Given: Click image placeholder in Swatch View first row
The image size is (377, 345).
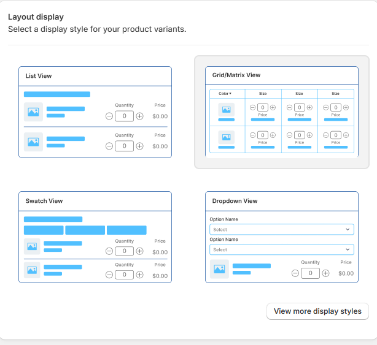Looking at the screenshot, I should [x=32, y=246].
